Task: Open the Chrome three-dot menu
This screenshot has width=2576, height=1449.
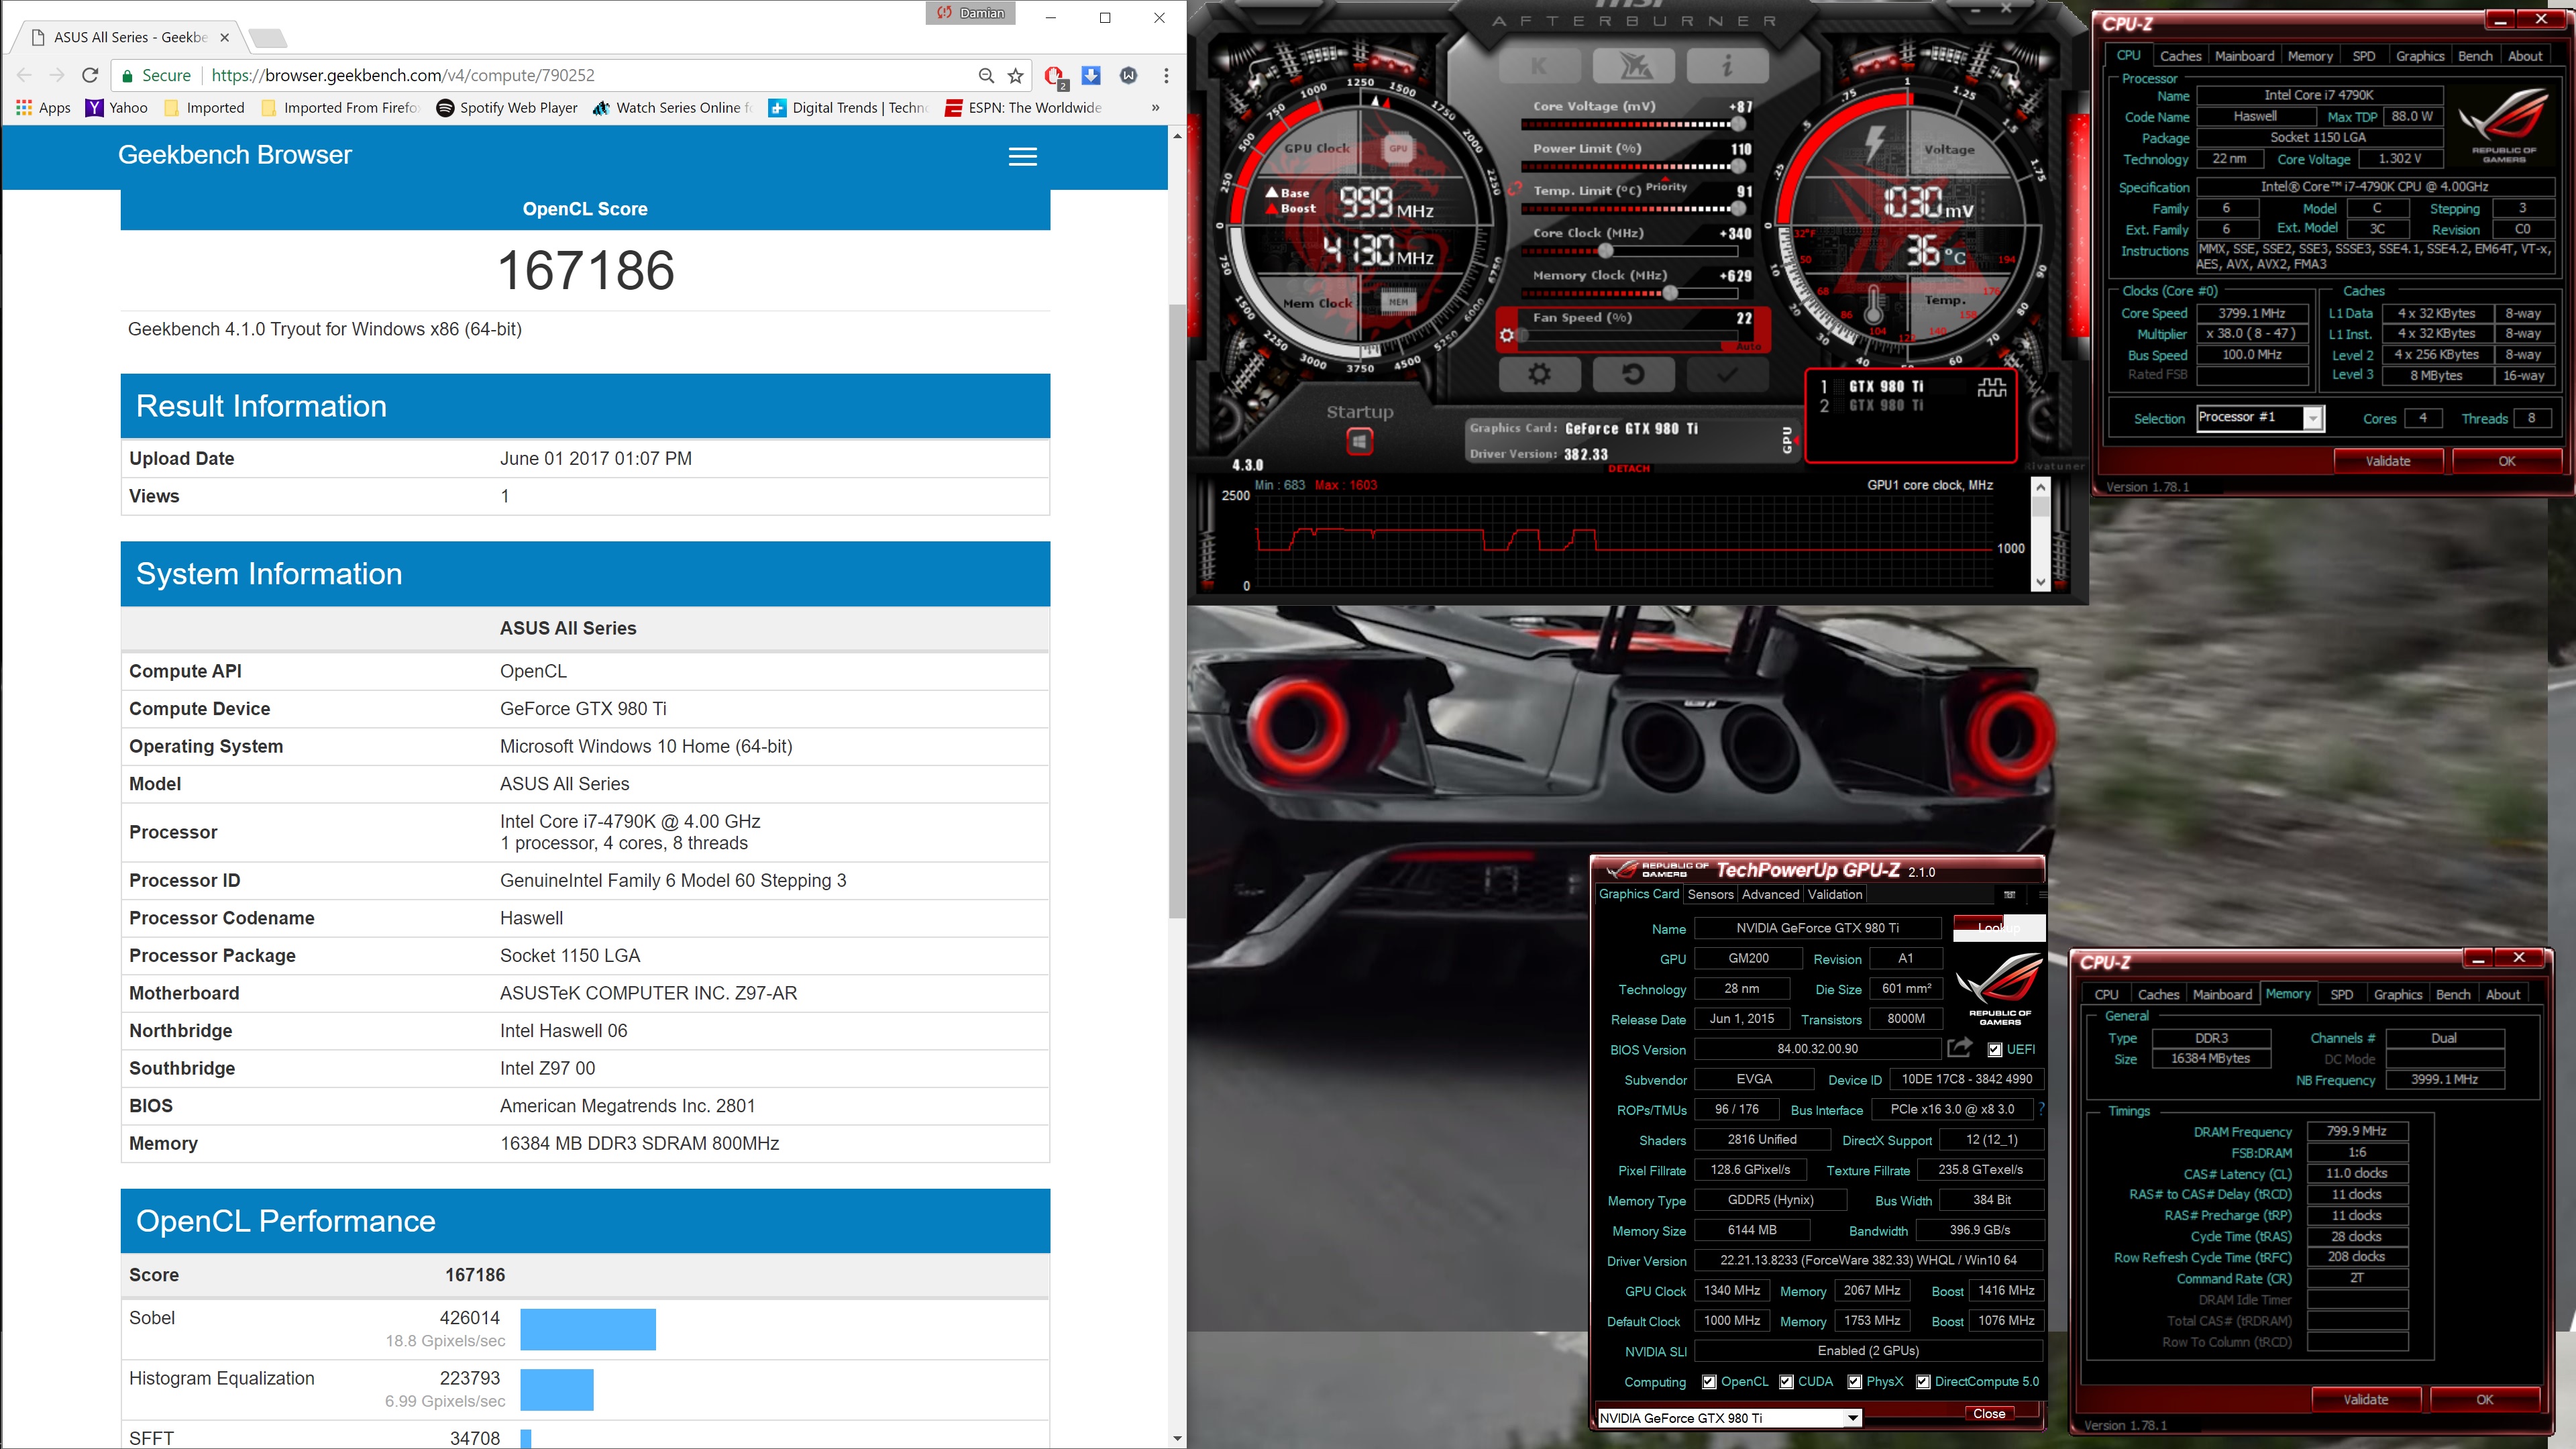Action: pyautogui.click(x=1166, y=75)
